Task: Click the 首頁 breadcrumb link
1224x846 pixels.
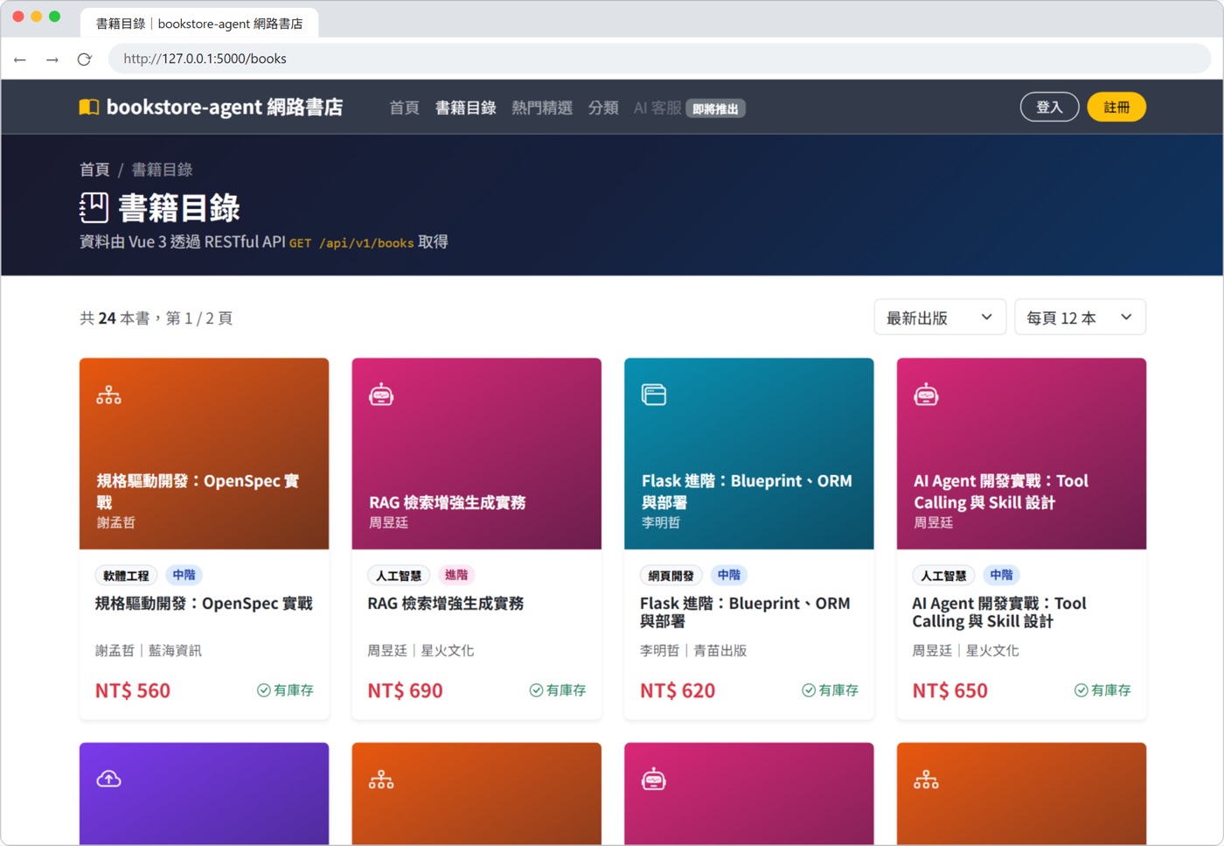Action: [x=94, y=170]
